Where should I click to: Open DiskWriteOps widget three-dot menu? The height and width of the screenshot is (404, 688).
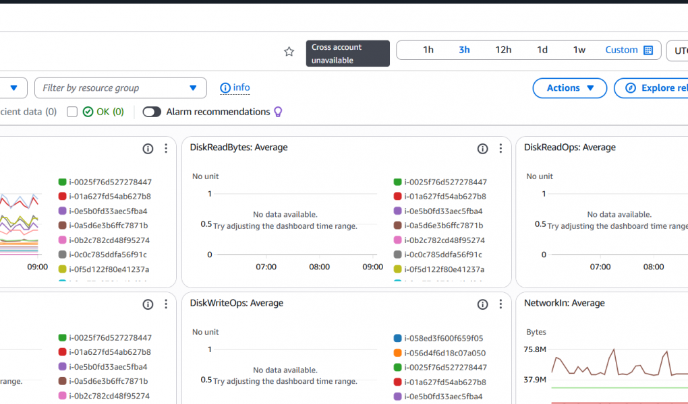point(500,304)
